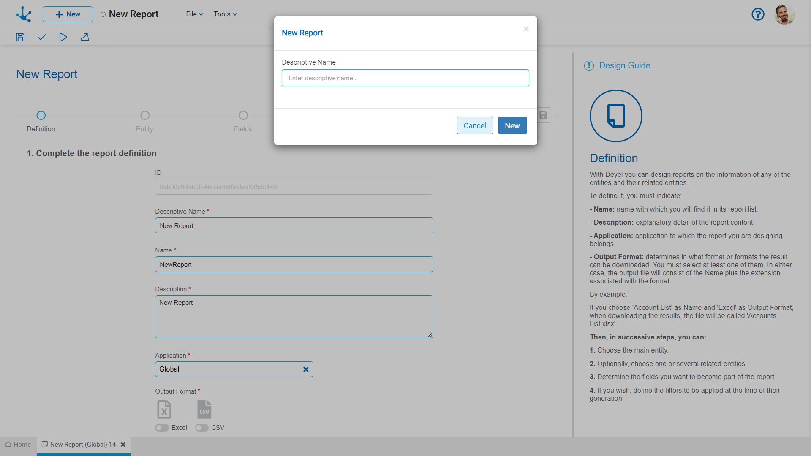Select the Entity step circle
The image size is (811, 456).
pos(145,115)
